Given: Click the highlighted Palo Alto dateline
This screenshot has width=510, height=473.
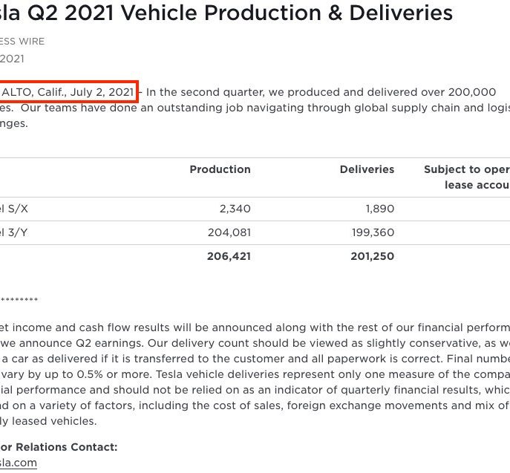Looking at the screenshot, I should 68,92.
